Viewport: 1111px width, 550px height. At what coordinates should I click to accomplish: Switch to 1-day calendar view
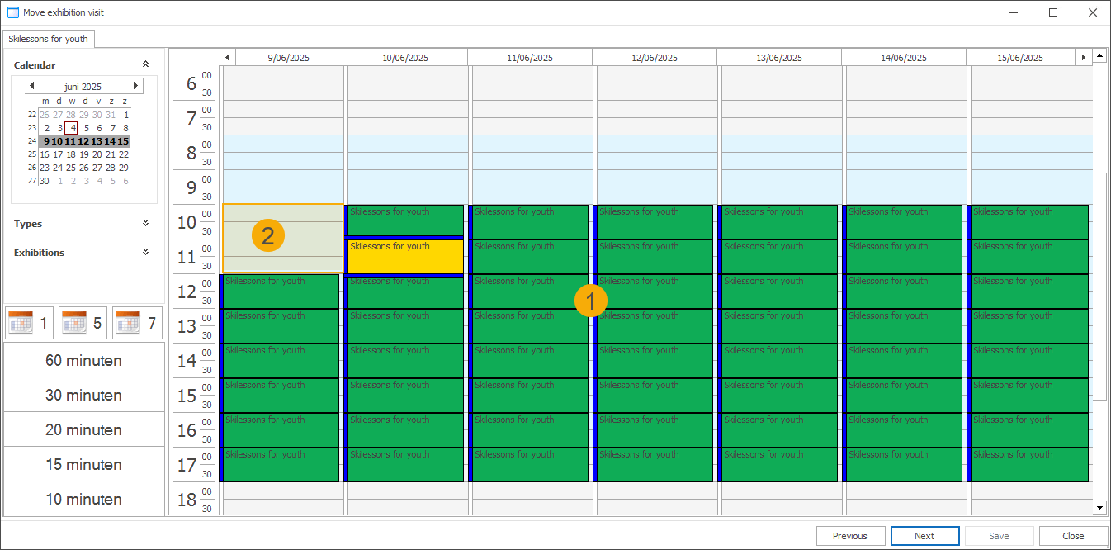[x=30, y=323]
